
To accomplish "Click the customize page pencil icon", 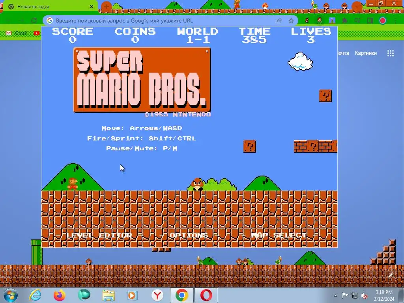I will 391,275.
